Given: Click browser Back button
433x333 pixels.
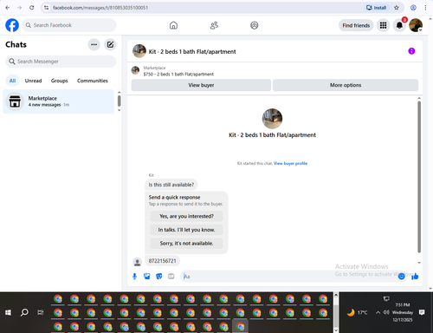Looking at the screenshot, I should pos(8,8).
